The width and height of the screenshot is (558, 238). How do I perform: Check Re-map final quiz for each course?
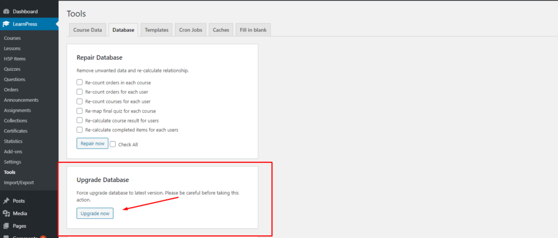80,111
